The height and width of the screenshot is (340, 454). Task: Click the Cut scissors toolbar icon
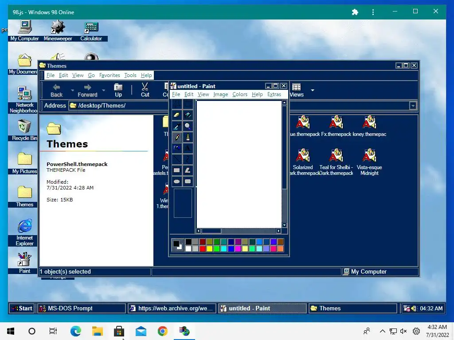pos(145,90)
